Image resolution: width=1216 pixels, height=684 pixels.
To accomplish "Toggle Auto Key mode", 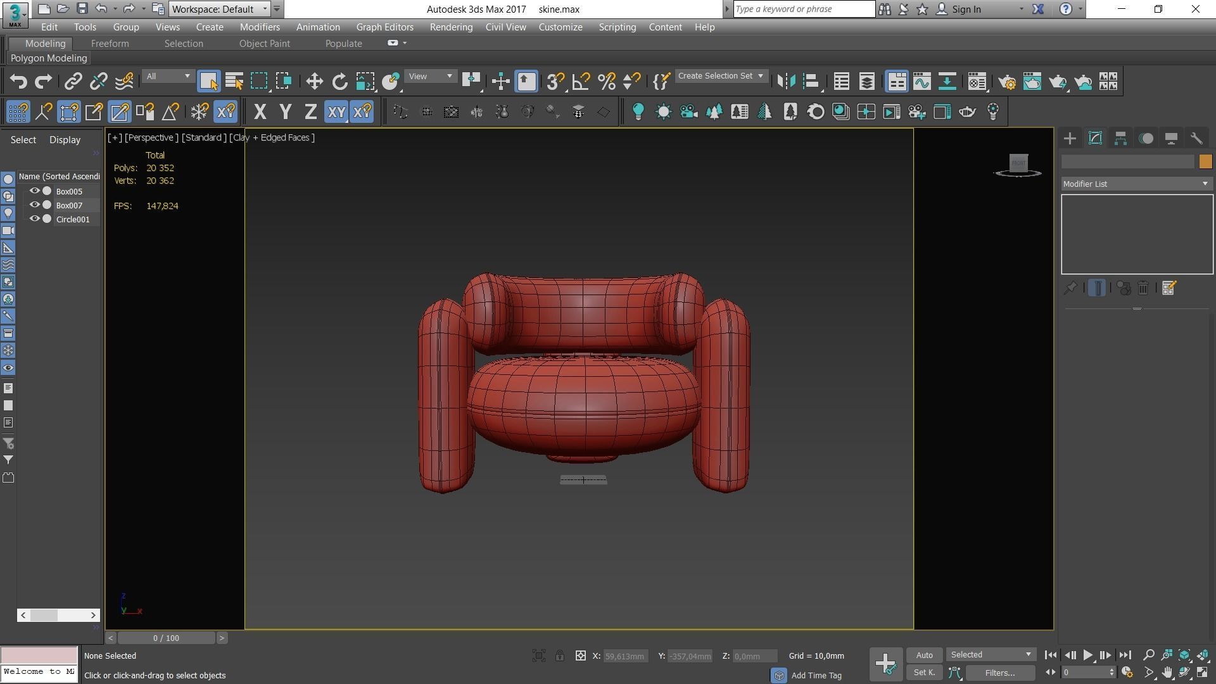I will point(924,655).
